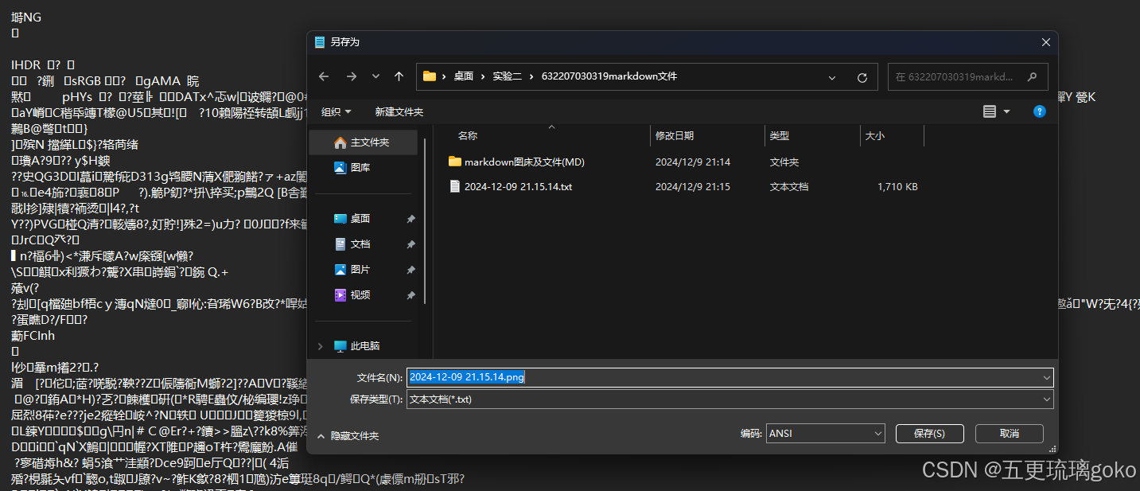This screenshot has height=491, width=1140.
Task: Click the pin icon beside 视频
Action: pos(410,294)
